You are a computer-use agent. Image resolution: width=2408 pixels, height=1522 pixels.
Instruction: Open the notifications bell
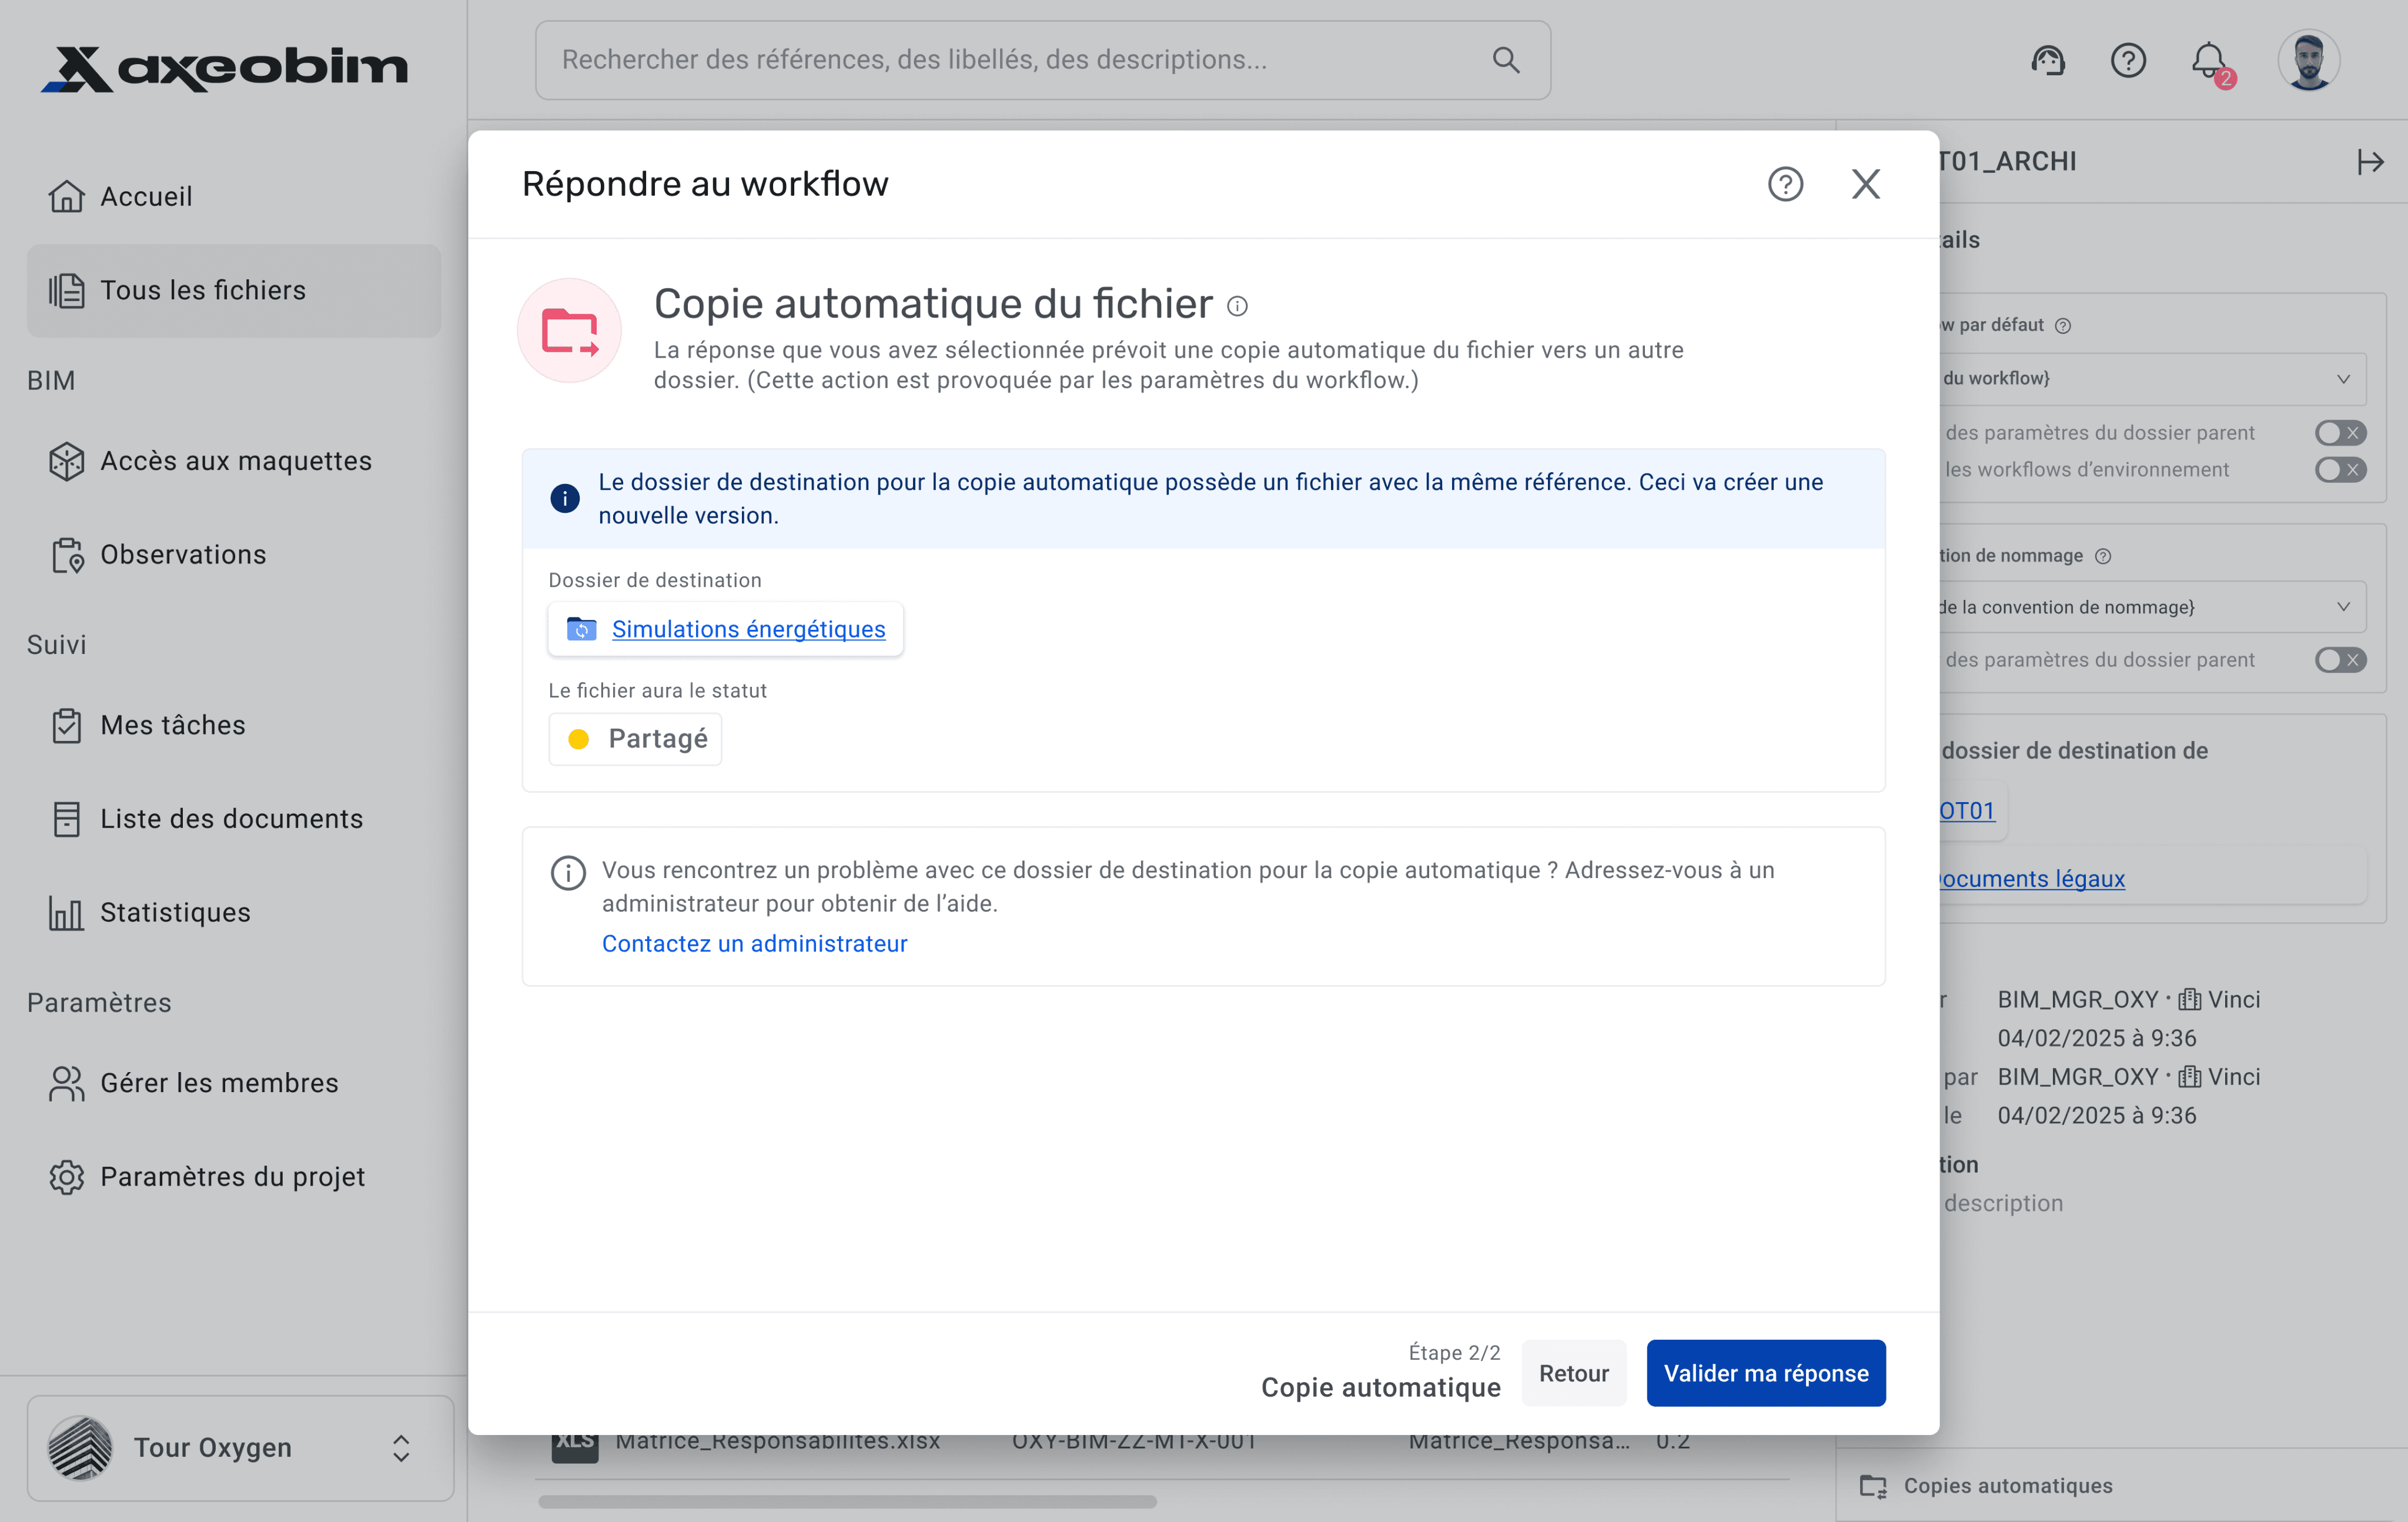(2209, 61)
